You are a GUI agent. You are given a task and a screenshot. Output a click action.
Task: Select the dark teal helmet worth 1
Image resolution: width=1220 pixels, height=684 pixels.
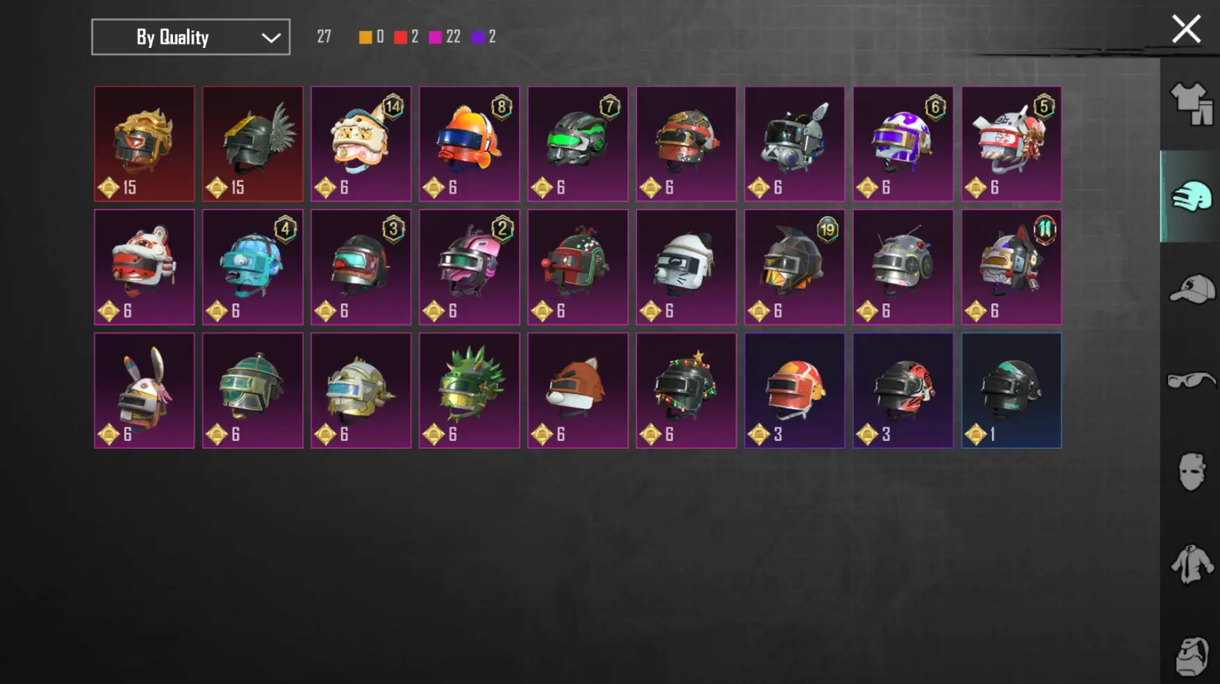point(1012,390)
